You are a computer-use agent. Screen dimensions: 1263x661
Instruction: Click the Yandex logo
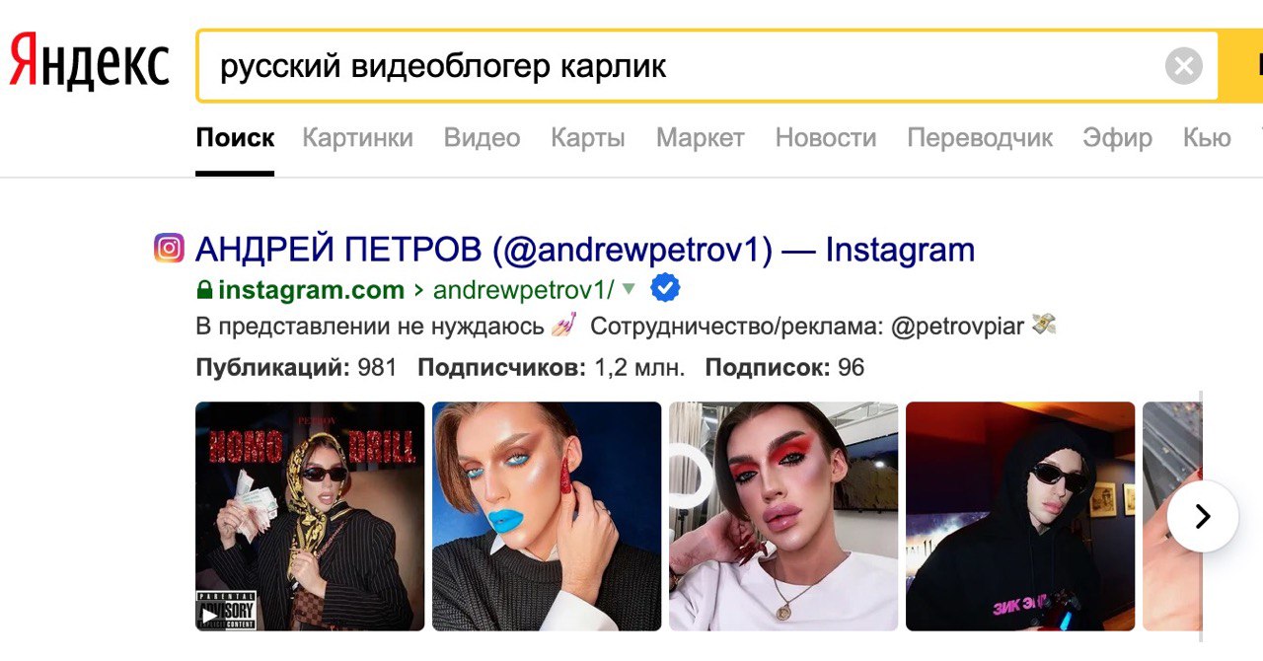[89, 62]
